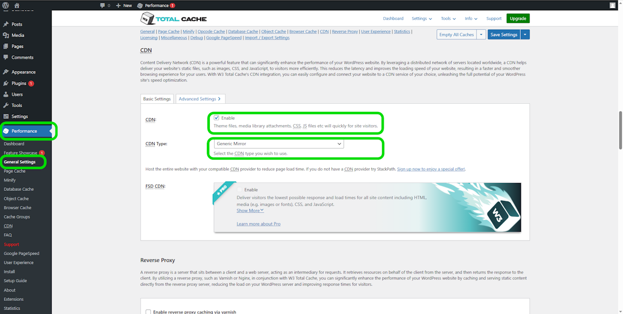
Task: Expand the Save Settings arrow menu
Action: (x=525, y=35)
